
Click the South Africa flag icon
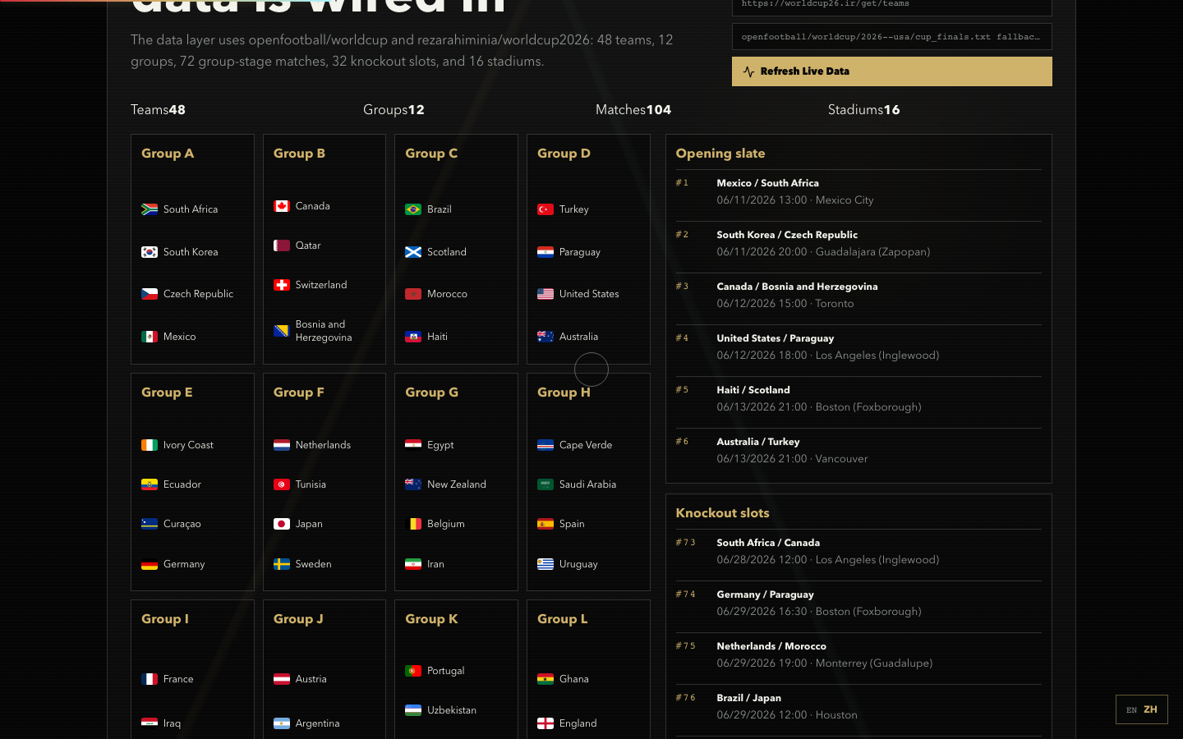[150, 209]
